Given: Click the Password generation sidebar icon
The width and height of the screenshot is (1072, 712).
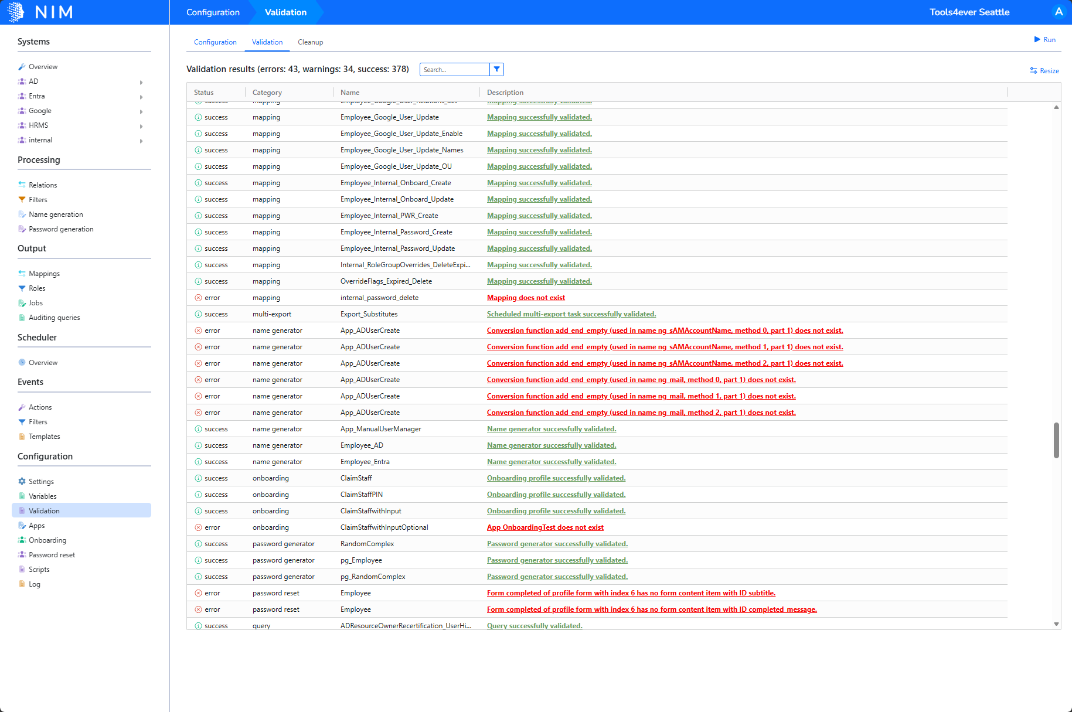Looking at the screenshot, I should [x=22, y=229].
